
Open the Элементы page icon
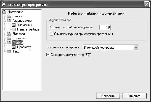(x=14, y=25)
